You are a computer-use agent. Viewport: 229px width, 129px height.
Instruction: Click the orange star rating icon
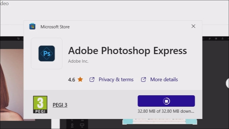pyautogui.click(x=80, y=80)
